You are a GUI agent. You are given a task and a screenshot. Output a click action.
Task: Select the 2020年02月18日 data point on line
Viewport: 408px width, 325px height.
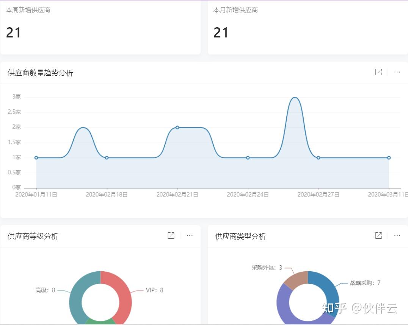pos(107,157)
